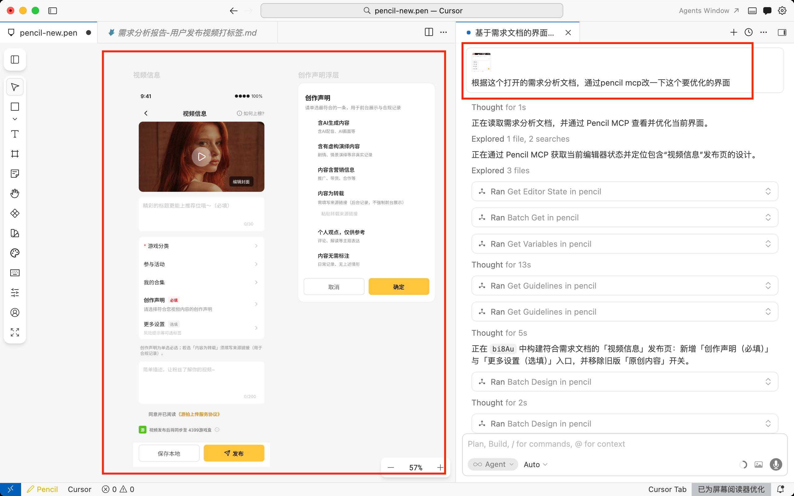The width and height of the screenshot is (794, 496).
Task: Toggle the chat bubble icon in title bar
Action: (767, 11)
